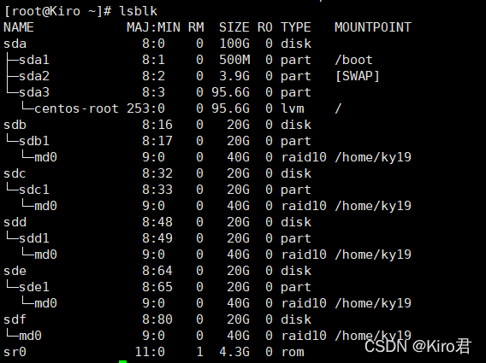Select /home/ky19 in the sdb1 md0 row
The height and width of the screenshot is (363, 486).
[x=373, y=157]
